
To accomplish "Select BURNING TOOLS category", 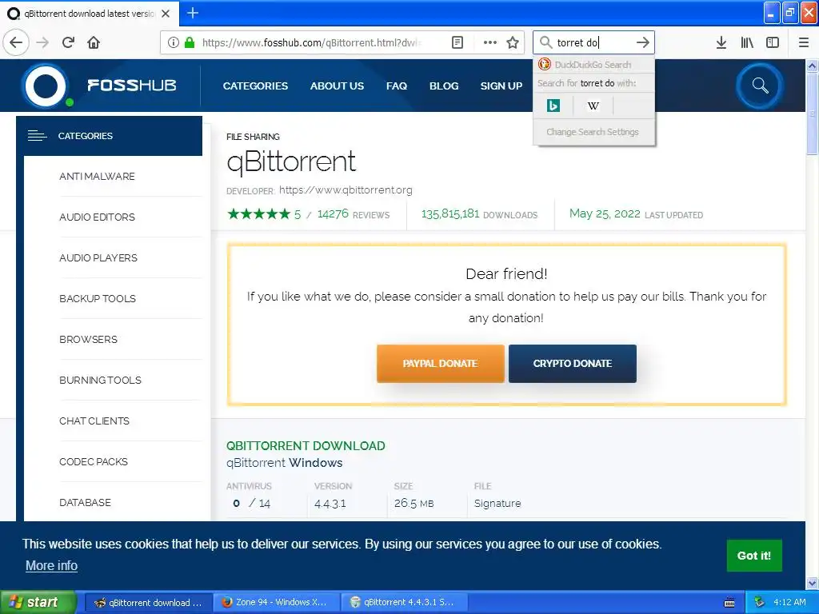I will point(100,380).
